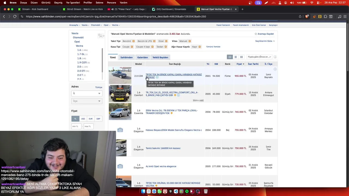Open 2006 Vectra Orj. 78.000'KM listing

(x=172, y=112)
